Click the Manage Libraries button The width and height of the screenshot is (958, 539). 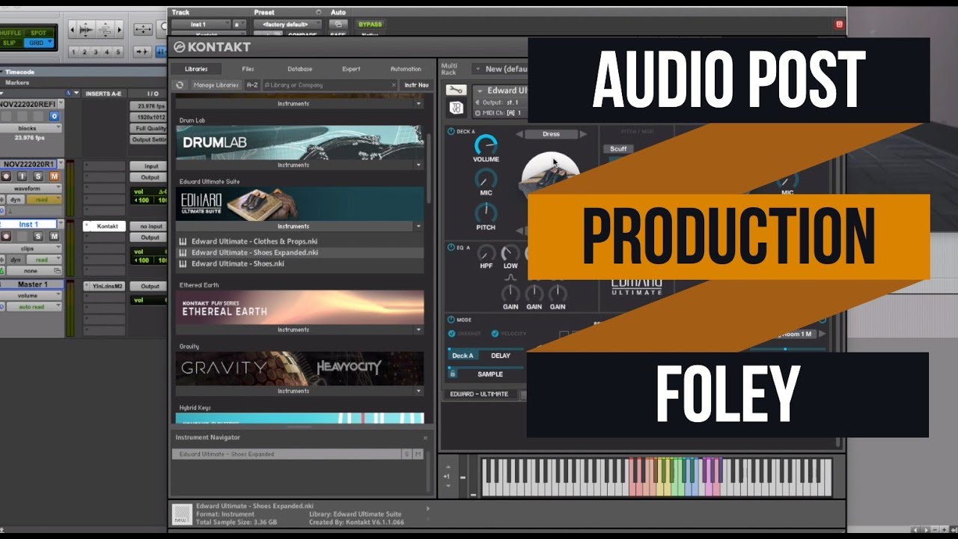pos(216,85)
